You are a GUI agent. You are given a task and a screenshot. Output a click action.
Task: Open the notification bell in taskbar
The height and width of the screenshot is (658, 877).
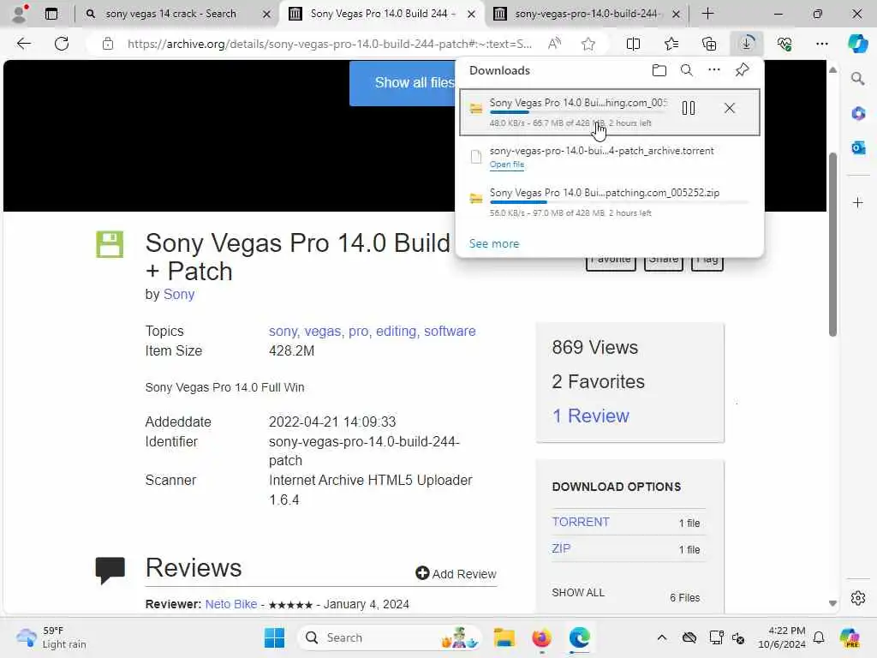coord(819,637)
